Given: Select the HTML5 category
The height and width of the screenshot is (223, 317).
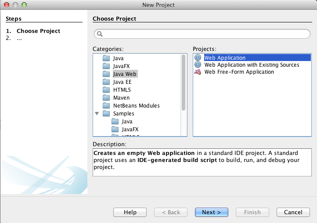Looking at the screenshot, I should 122,90.
